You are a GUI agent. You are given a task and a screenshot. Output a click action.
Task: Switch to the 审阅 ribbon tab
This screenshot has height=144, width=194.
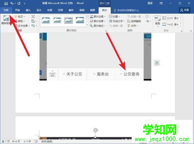(82, 10)
